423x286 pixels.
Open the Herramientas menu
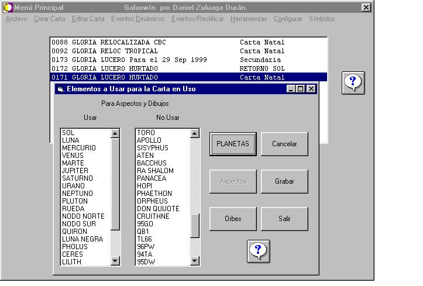coord(248,19)
